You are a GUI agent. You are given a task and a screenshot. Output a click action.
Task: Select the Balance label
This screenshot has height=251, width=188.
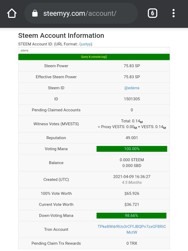56,163
